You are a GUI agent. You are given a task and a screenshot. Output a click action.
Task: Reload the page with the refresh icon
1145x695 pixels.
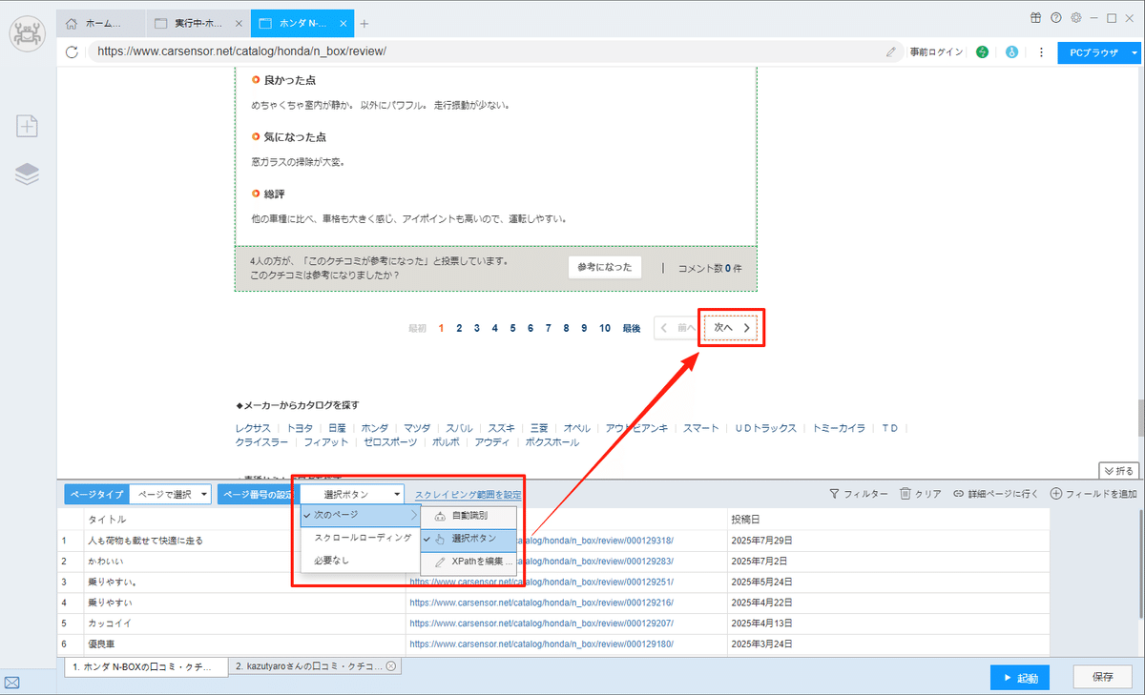(x=72, y=51)
